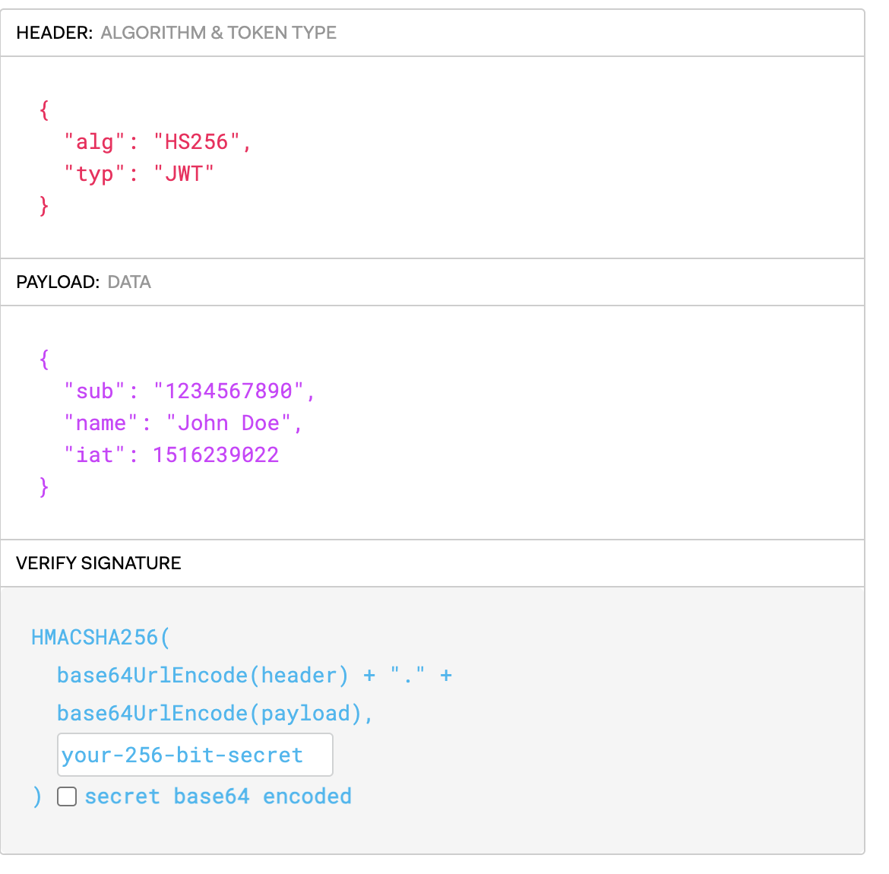Image resolution: width=889 pixels, height=874 pixels.
Task: Click the "alg" key in header
Action: click(94, 142)
